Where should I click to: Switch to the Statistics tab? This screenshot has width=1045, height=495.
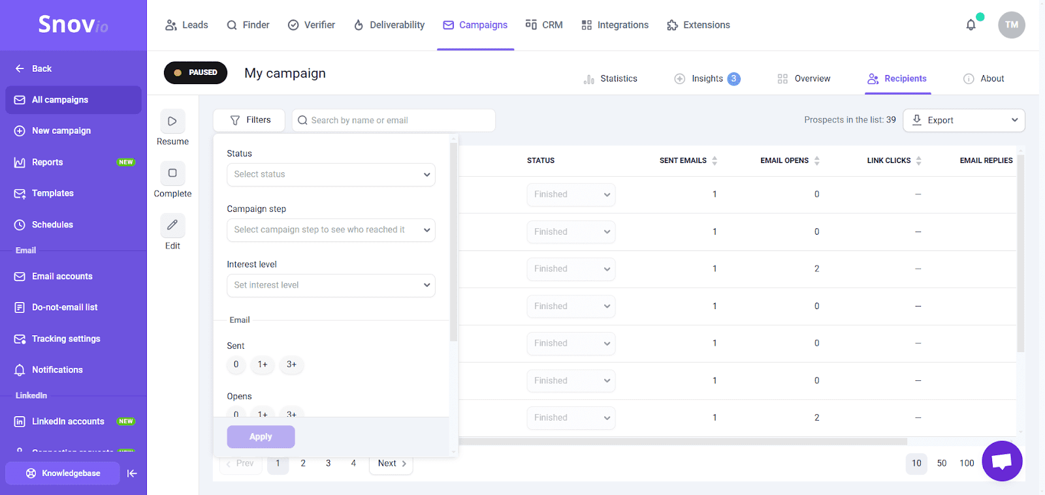click(611, 79)
